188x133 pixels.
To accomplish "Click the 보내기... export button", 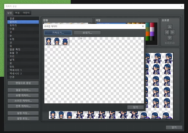I will tap(87, 33).
